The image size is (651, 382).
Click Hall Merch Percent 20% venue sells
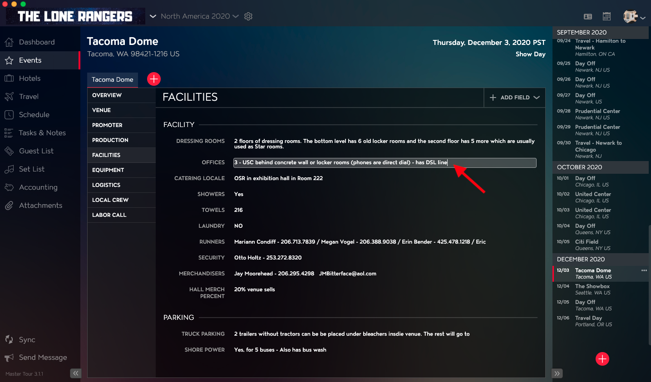[x=255, y=289]
